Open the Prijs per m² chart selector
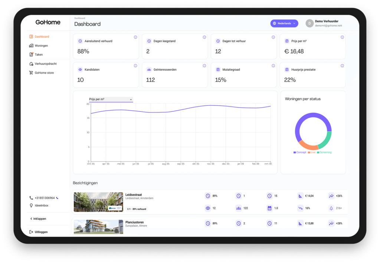 111,100
